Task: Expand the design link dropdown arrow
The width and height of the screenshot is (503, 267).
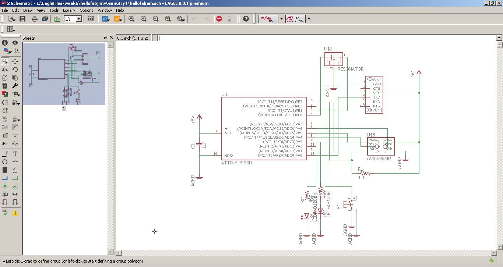Action: [x=282, y=19]
